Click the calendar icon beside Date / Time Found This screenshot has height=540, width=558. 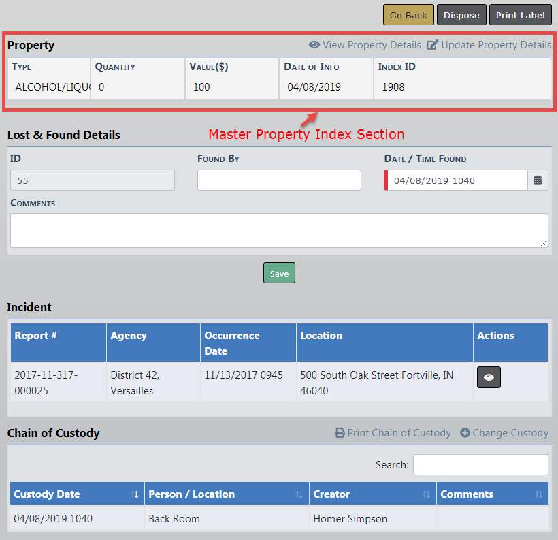coord(538,180)
